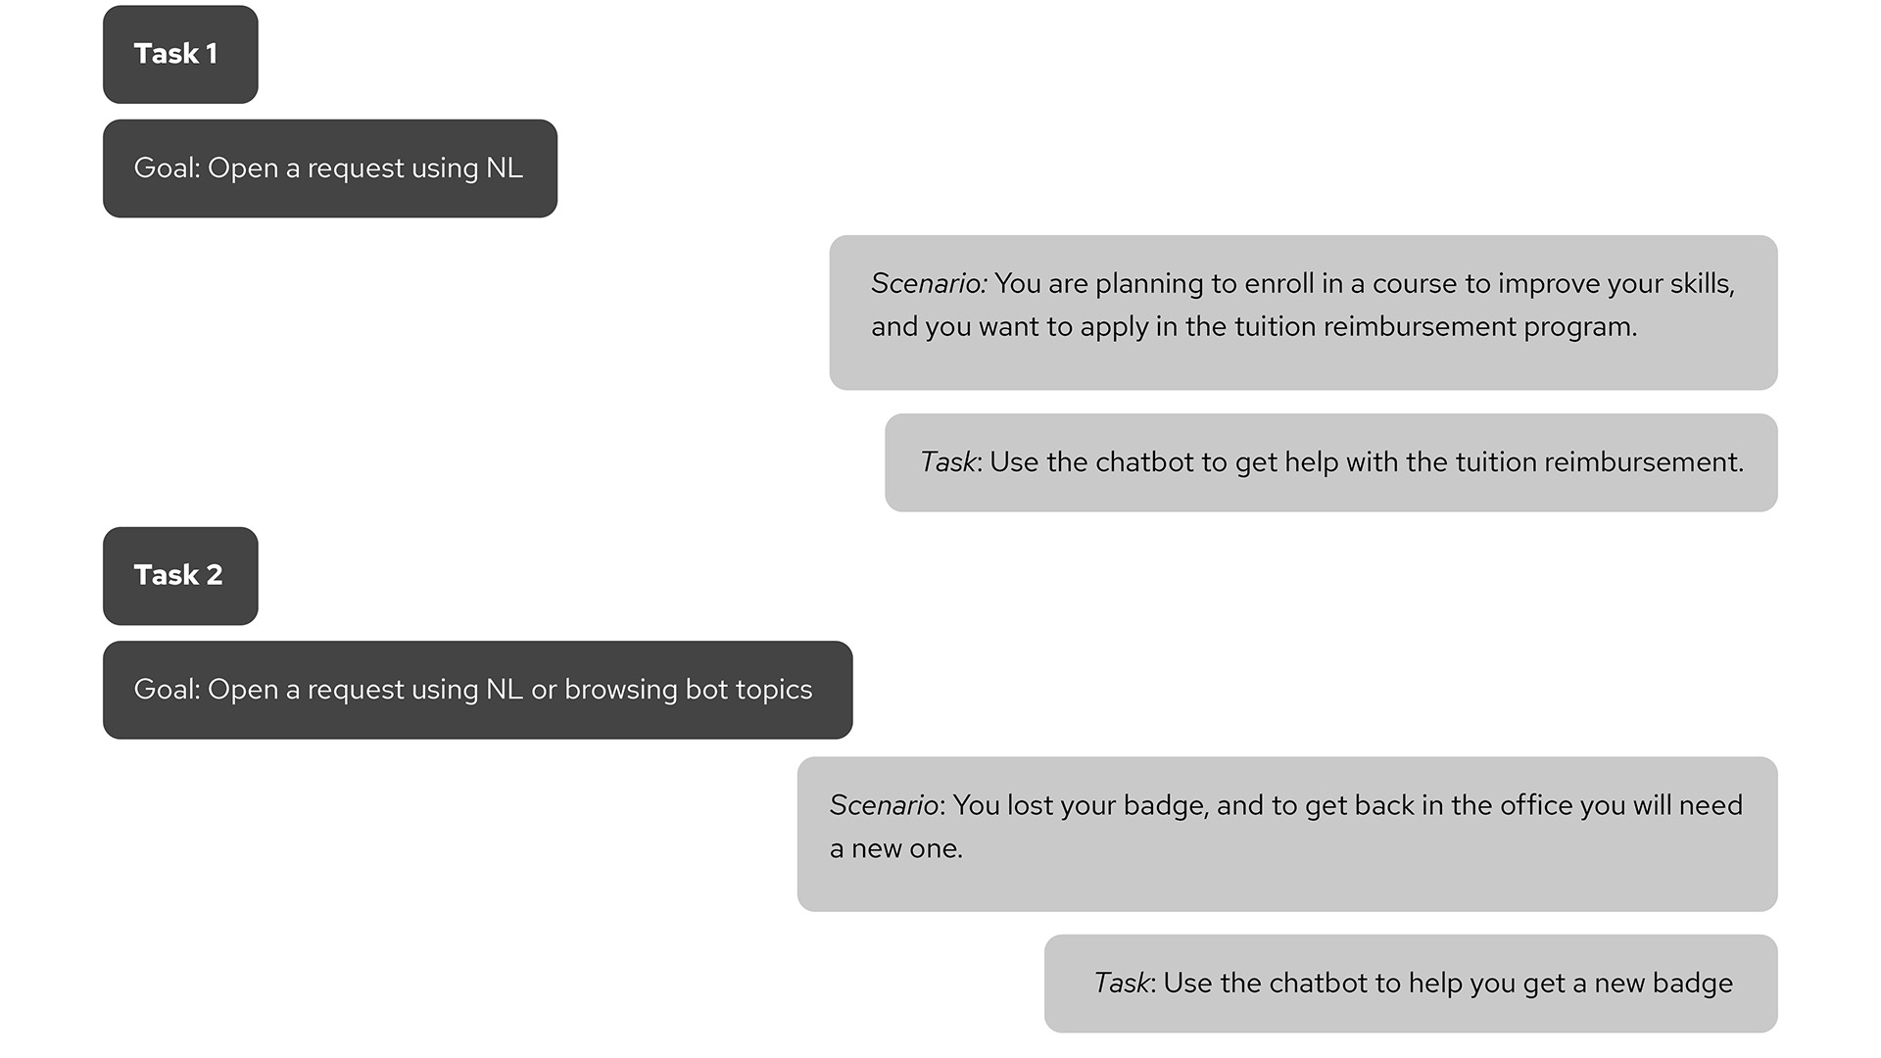1881x1058 pixels.
Task: Click 'Goal:' in the Task 1 goal bubble
Action: [x=168, y=168]
